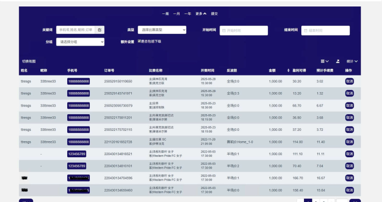Click the 比赛名称 column header
This screenshot has height=202, width=382.
click(x=155, y=71)
